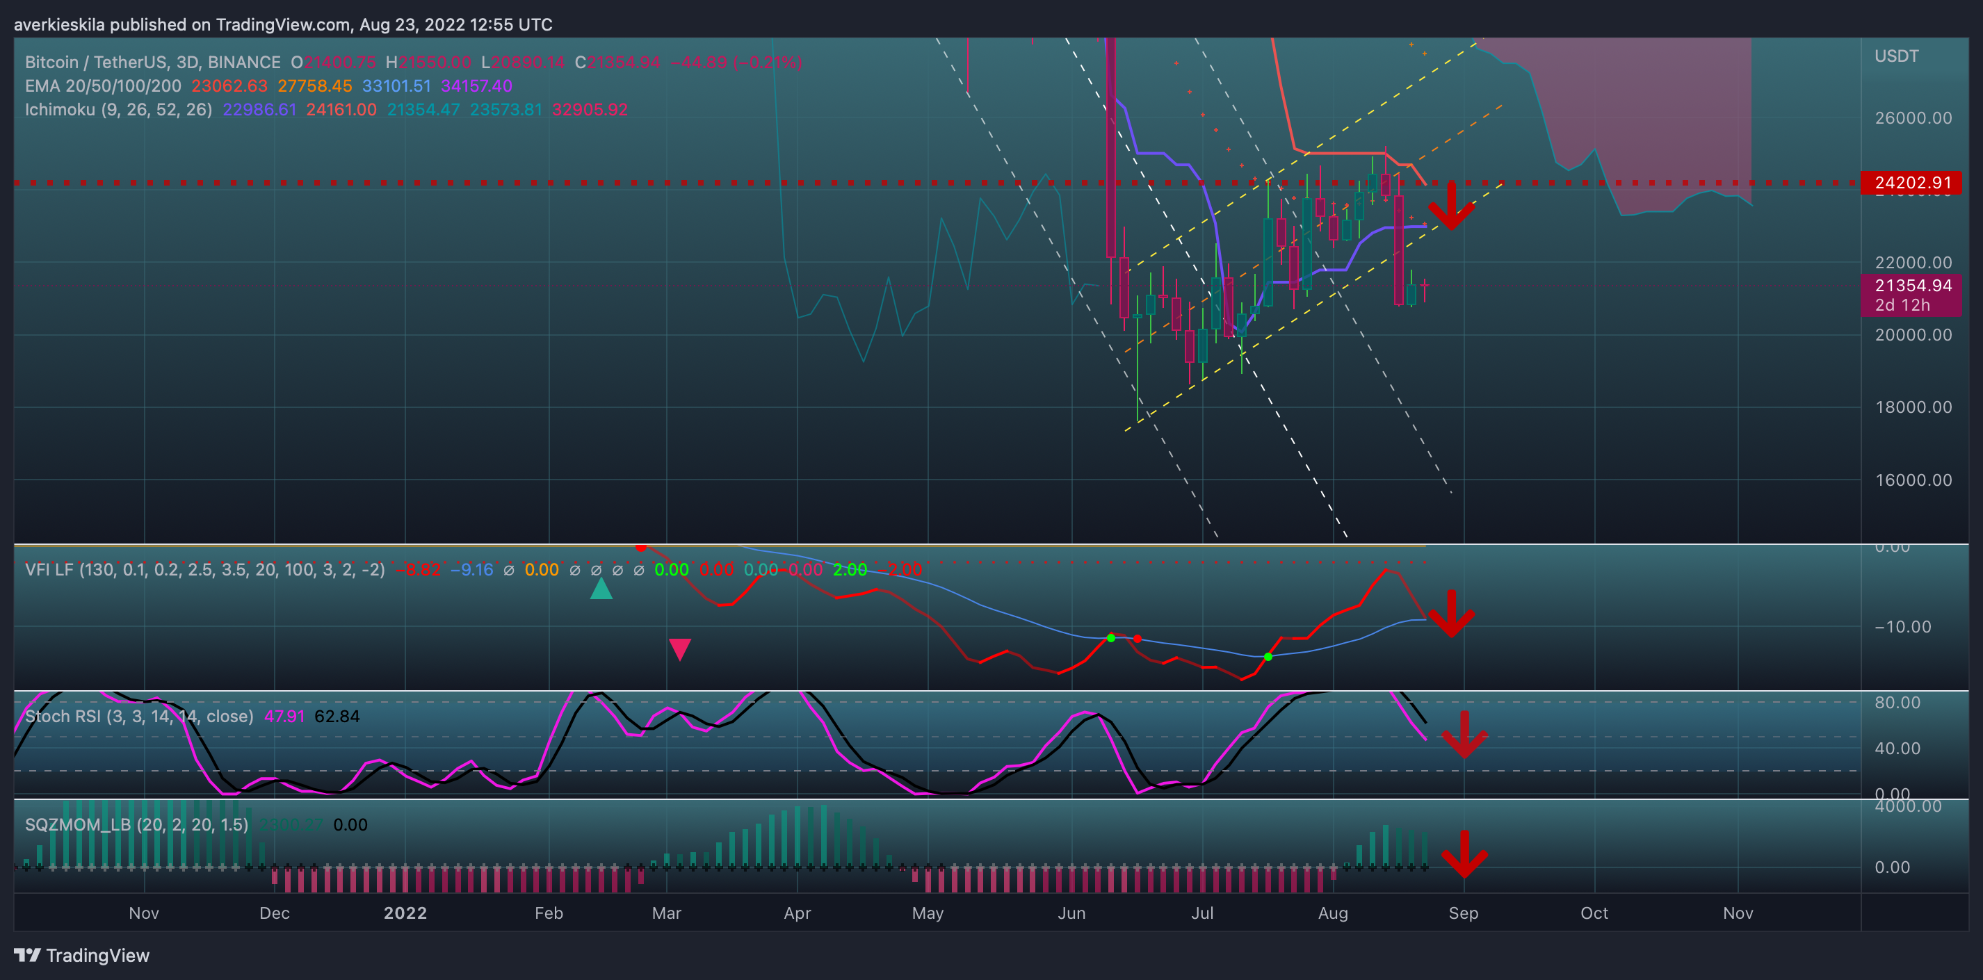Click the open value O21400.75
Viewport: 1983px width, 980px height.
click(x=333, y=63)
